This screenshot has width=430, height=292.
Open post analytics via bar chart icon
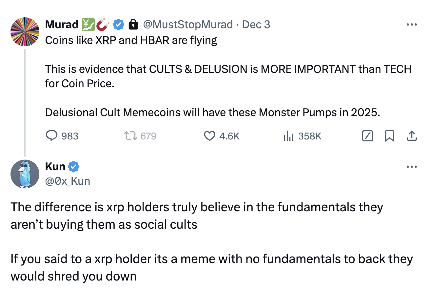point(288,136)
